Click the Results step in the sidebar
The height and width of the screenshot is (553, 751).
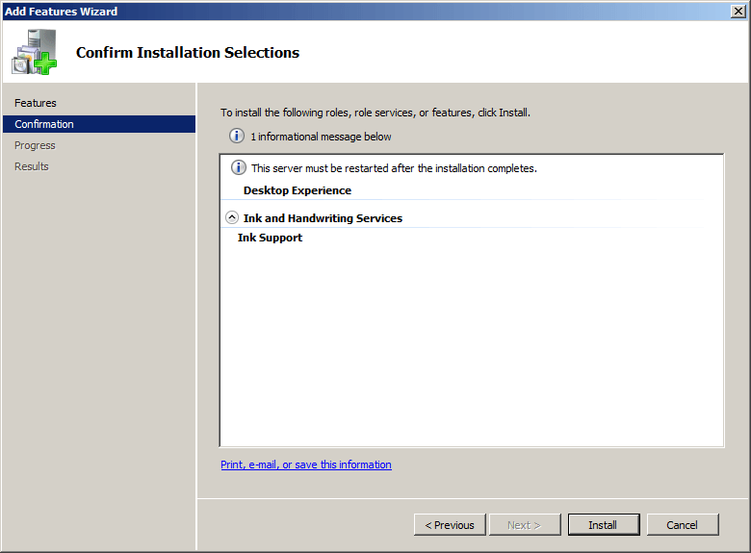tap(32, 166)
